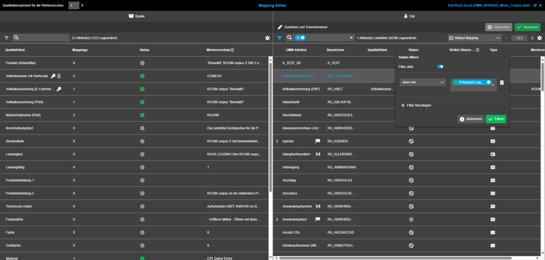The width and height of the screenshot is (545, 260).
Task: Remove the 'A' search chip
Action: tap(303, 38)
